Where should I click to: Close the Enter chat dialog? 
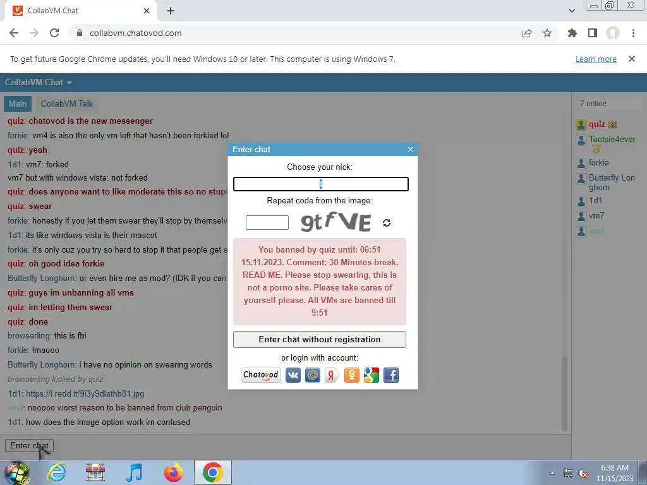tap(410, 149)
